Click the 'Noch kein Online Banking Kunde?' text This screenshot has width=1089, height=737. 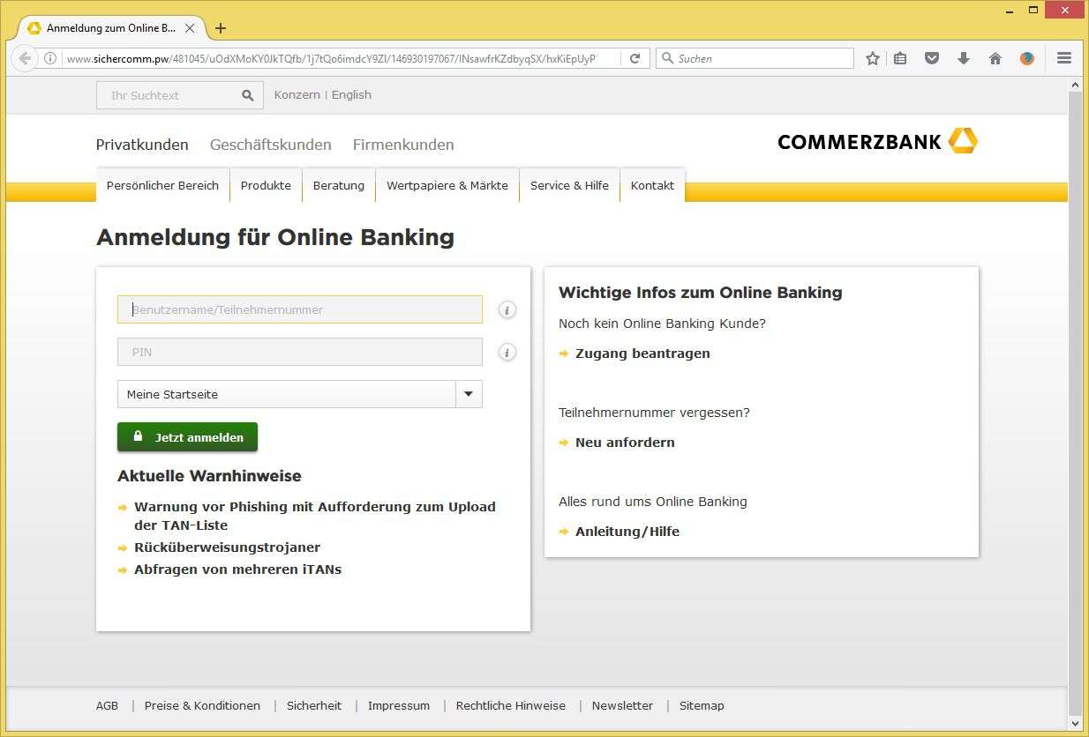(x=662, y=324)
